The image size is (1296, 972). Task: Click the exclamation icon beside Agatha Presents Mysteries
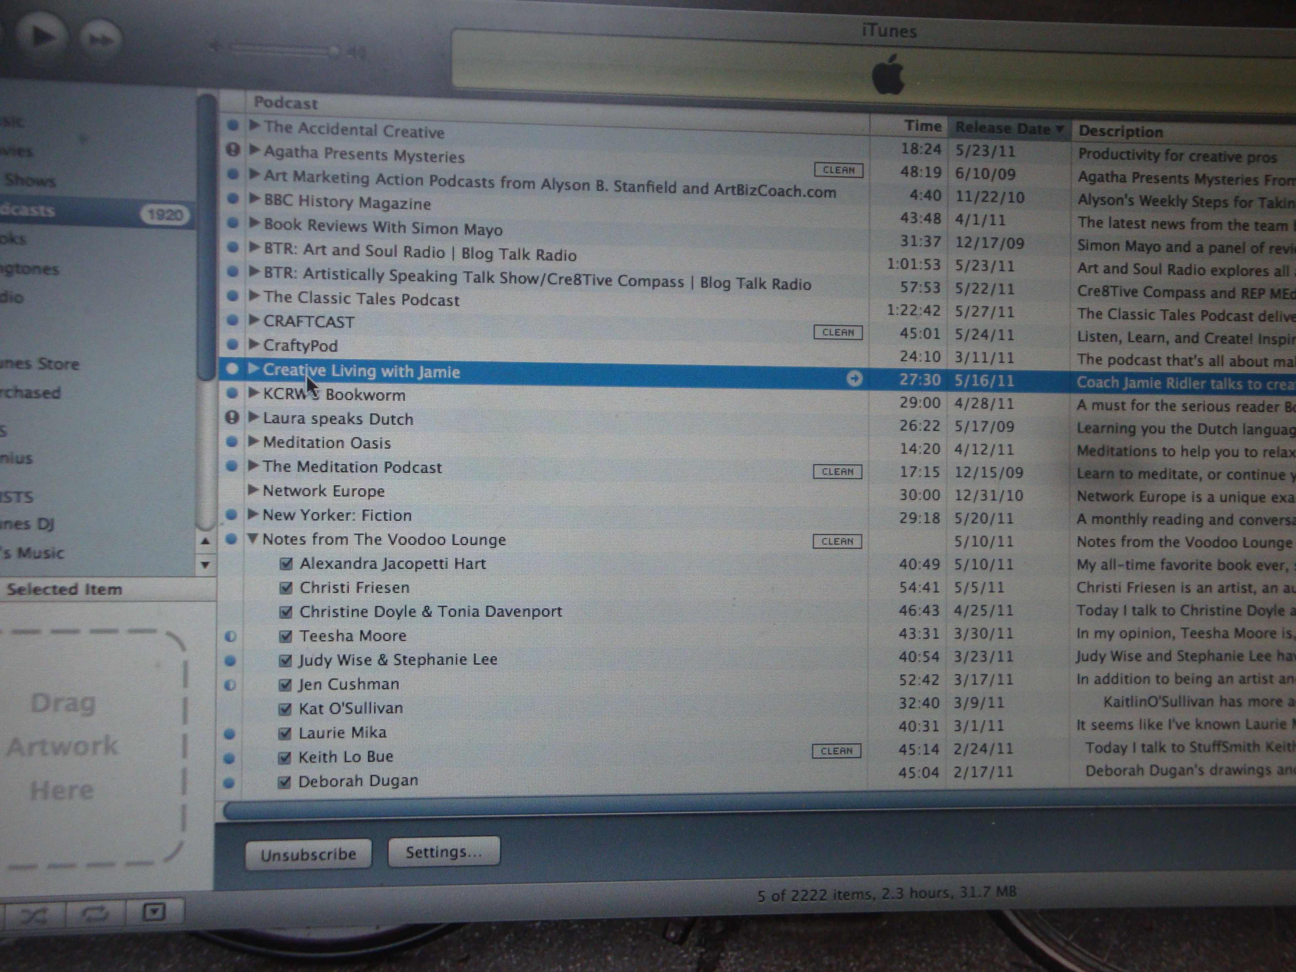[233, 150]
